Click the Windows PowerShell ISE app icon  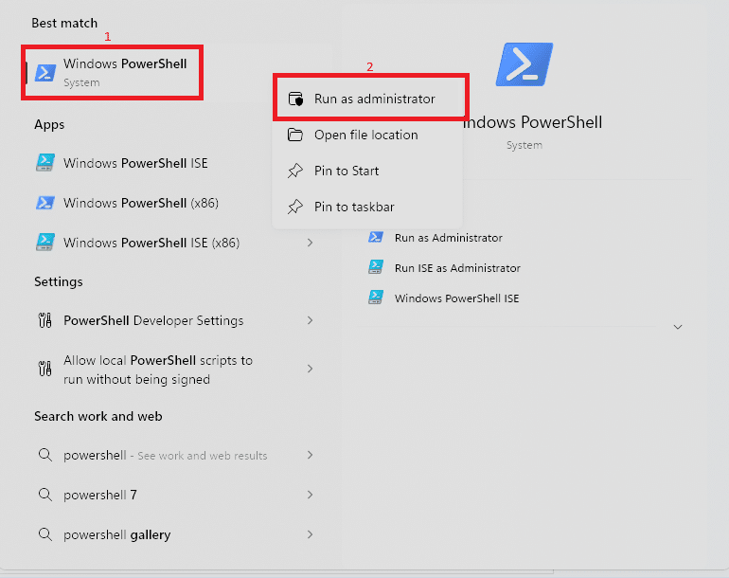coord(44,163)
